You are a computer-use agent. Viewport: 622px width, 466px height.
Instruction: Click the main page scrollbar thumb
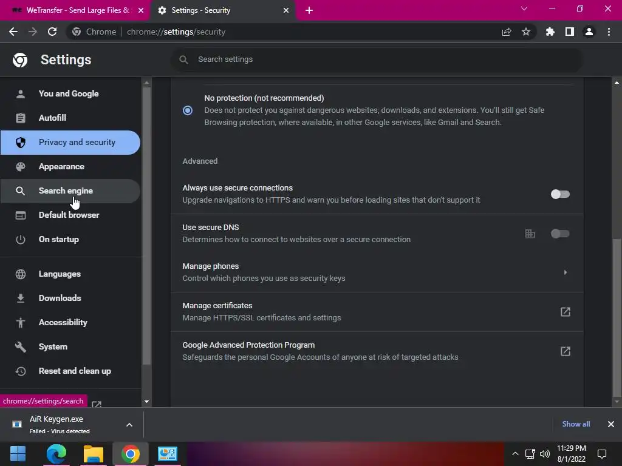(617, 317)
